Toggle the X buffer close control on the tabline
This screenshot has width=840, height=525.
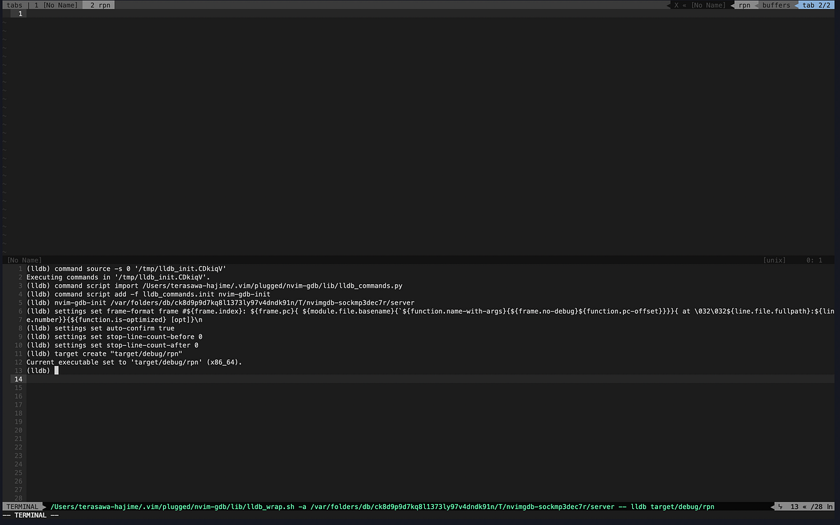(x=675, y=4)
